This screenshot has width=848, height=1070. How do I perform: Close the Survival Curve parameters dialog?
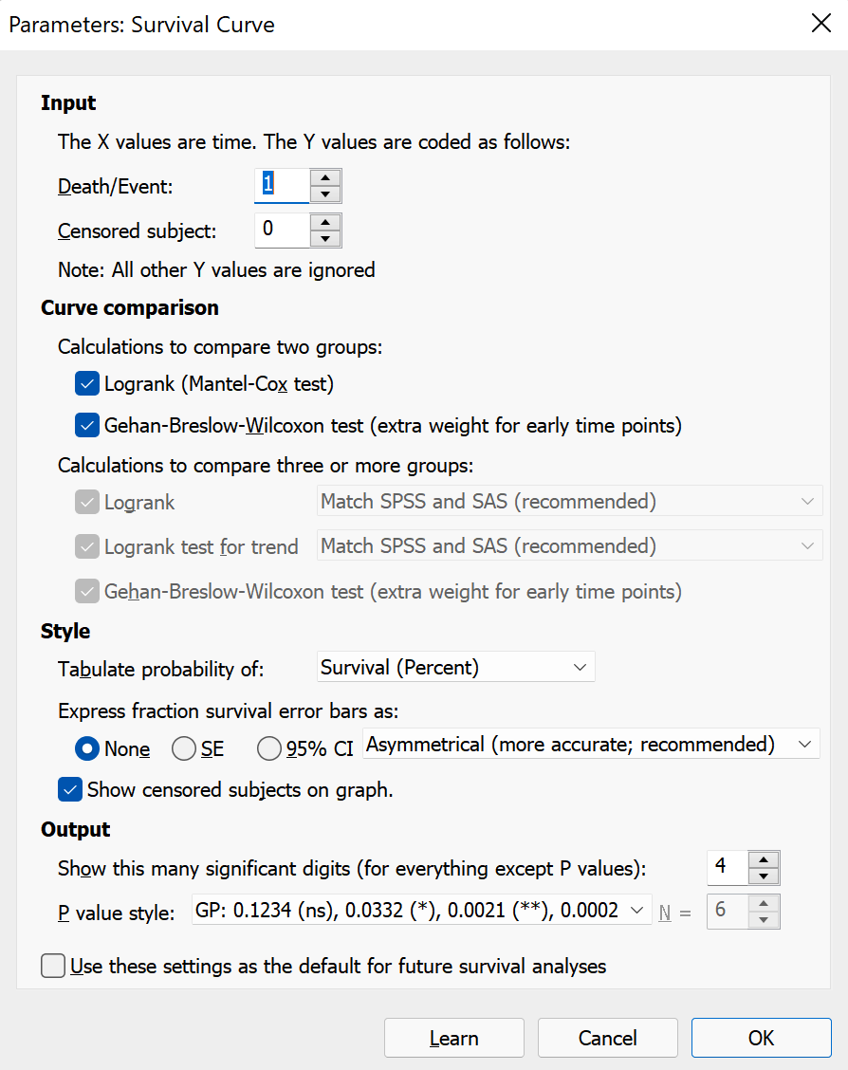pyautogui.click(x=821, y=25)
